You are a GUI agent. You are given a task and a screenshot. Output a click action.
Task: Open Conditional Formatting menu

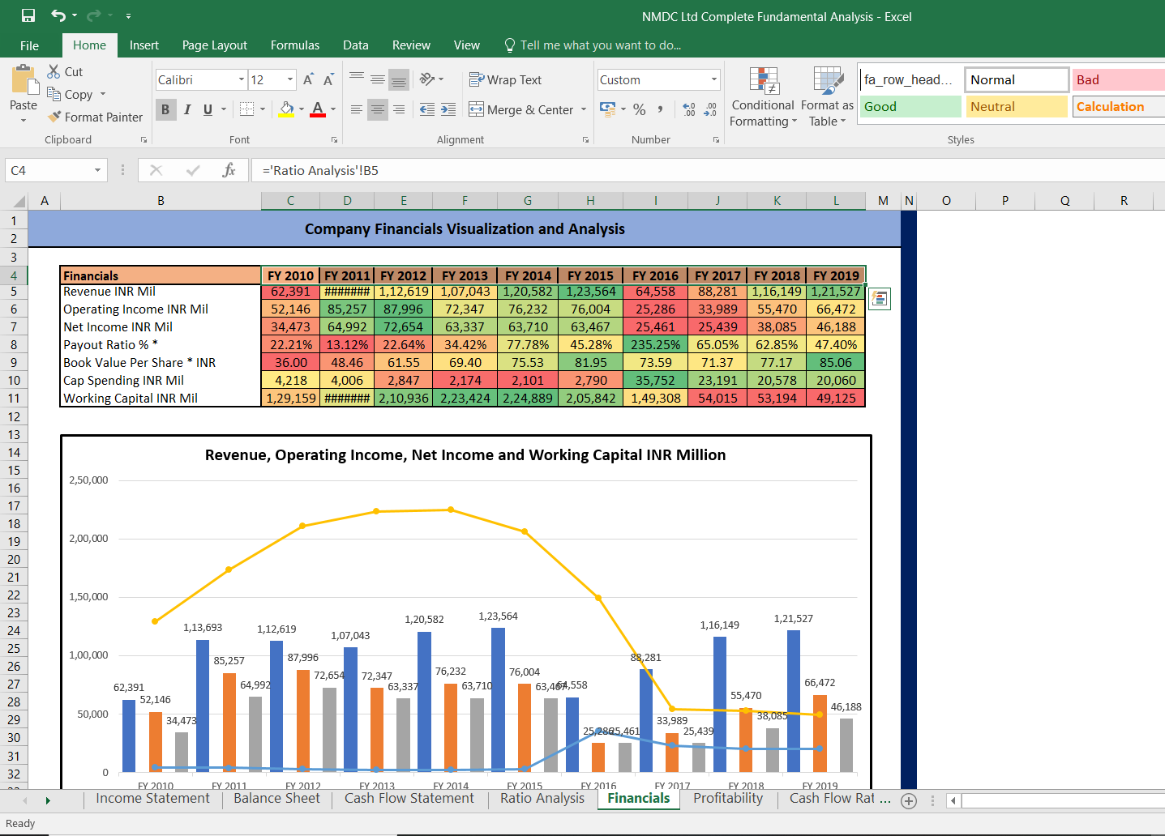[763, 97]
